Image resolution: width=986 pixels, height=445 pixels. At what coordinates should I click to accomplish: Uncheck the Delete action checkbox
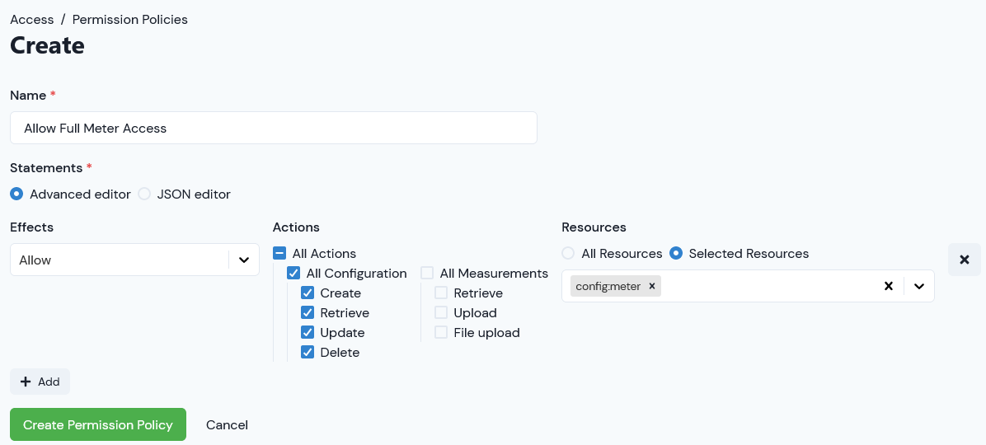308,353
